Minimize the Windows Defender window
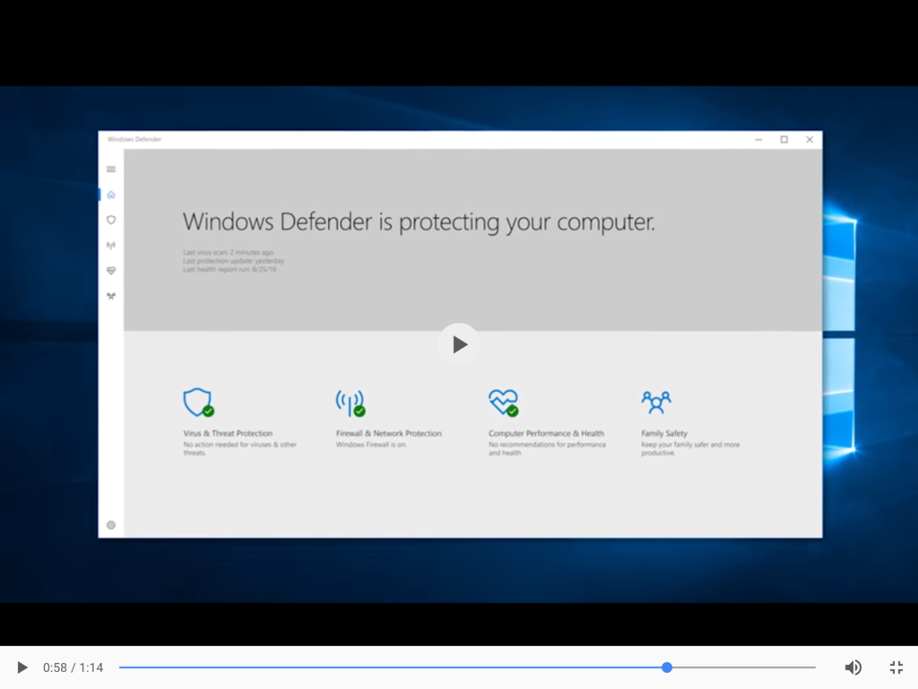The image size is (918, 689). coord(758,139)
